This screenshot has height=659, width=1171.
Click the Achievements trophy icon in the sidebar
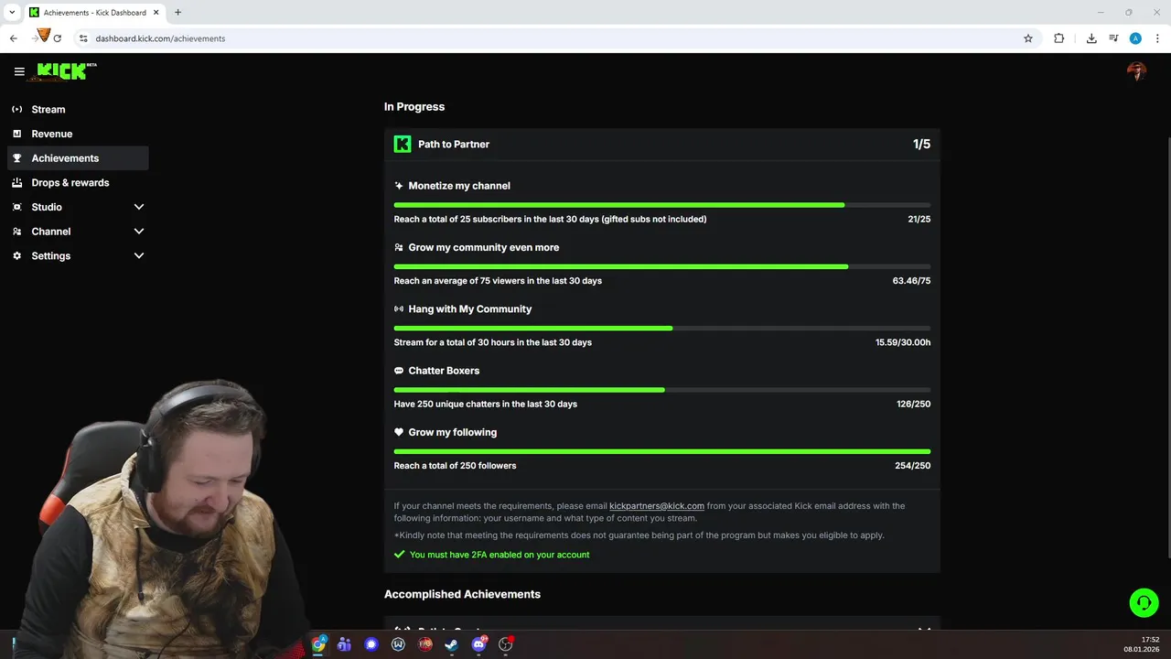click(x=16, y=158)
